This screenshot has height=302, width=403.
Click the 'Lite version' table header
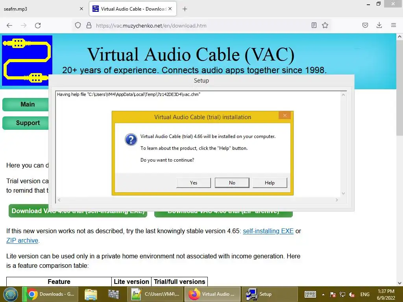pyautogui.click(x=131, y=282)
